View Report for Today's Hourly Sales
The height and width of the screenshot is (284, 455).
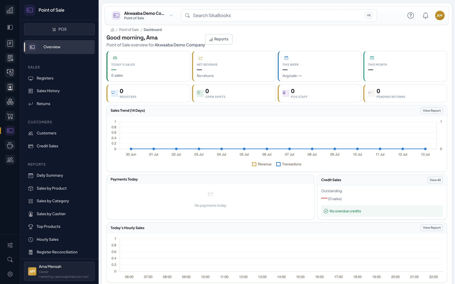(x=432, y=228)
